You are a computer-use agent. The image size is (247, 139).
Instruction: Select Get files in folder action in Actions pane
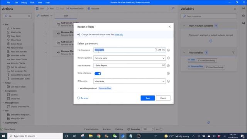pos(18,86)
